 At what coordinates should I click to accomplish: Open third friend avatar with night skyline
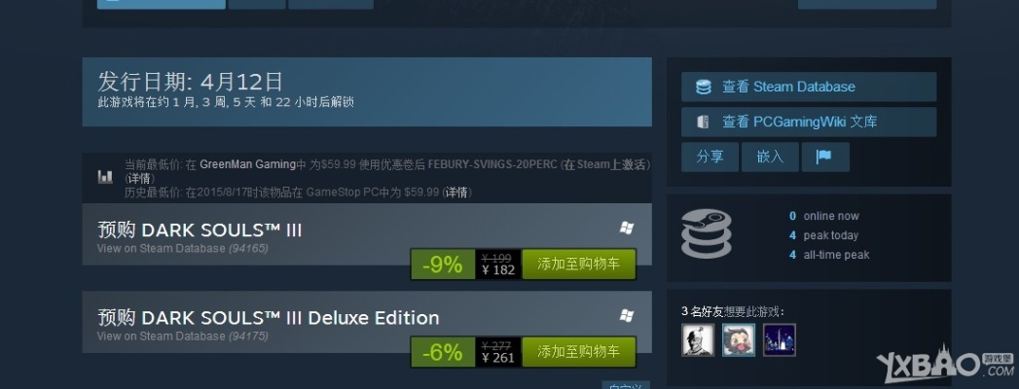(x=780, y=339)
